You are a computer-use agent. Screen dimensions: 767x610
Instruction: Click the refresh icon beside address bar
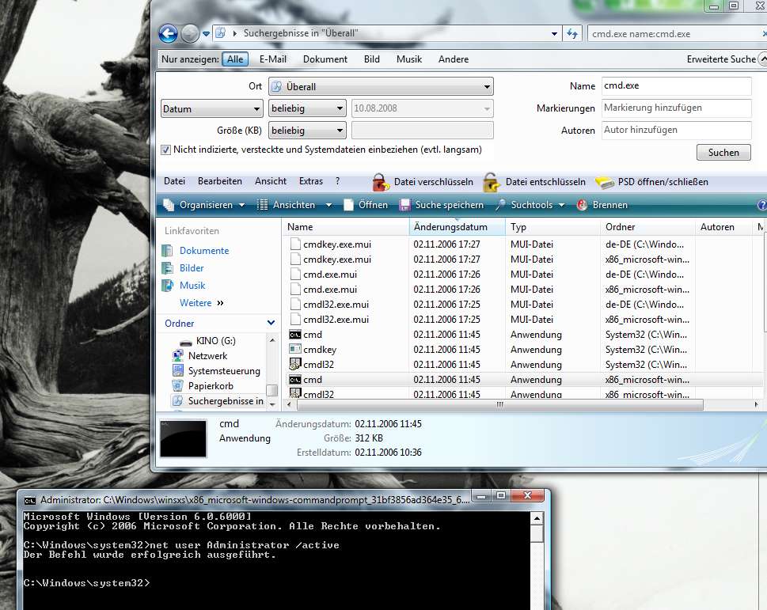(571, 34)
